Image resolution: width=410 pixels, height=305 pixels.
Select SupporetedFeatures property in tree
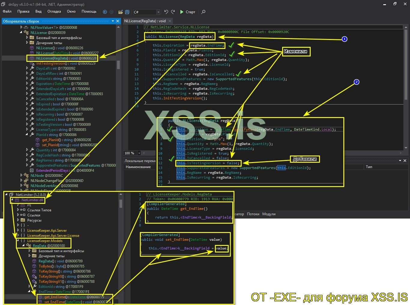[x=76, y=165]
